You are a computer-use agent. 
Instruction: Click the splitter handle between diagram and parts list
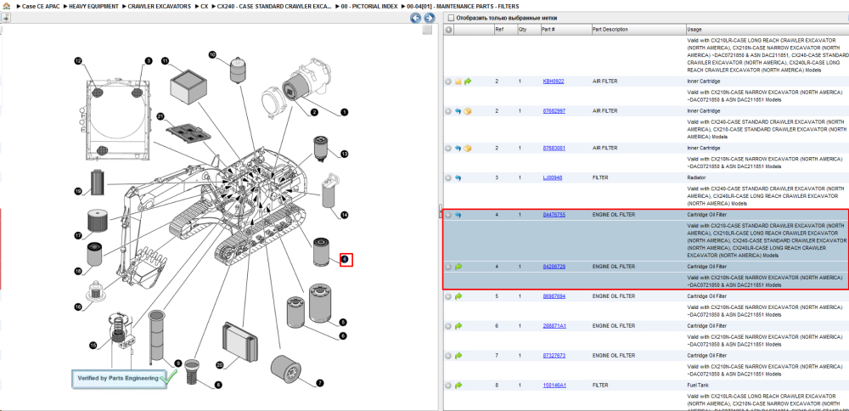click(440, 211)
